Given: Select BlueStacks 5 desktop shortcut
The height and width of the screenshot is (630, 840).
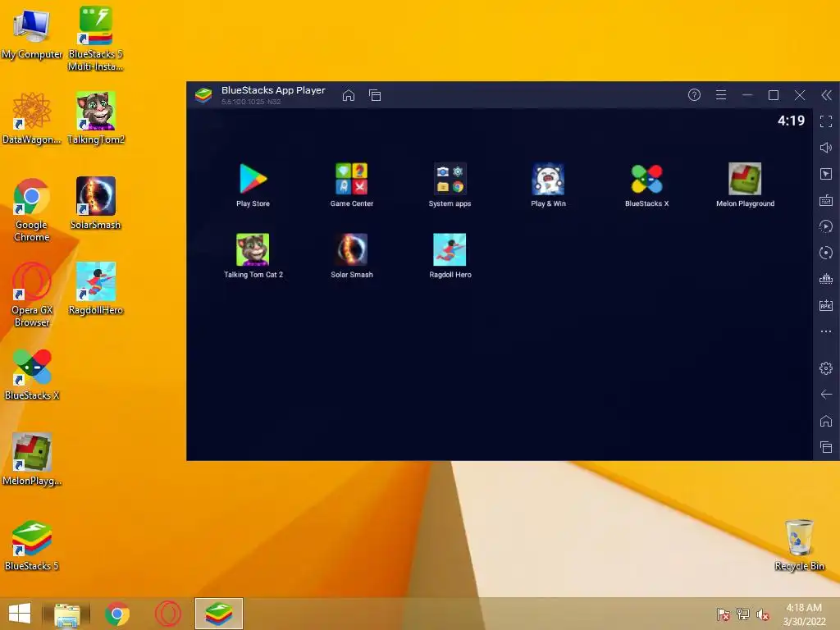Looking at the screenshot, I should point(32,545).
